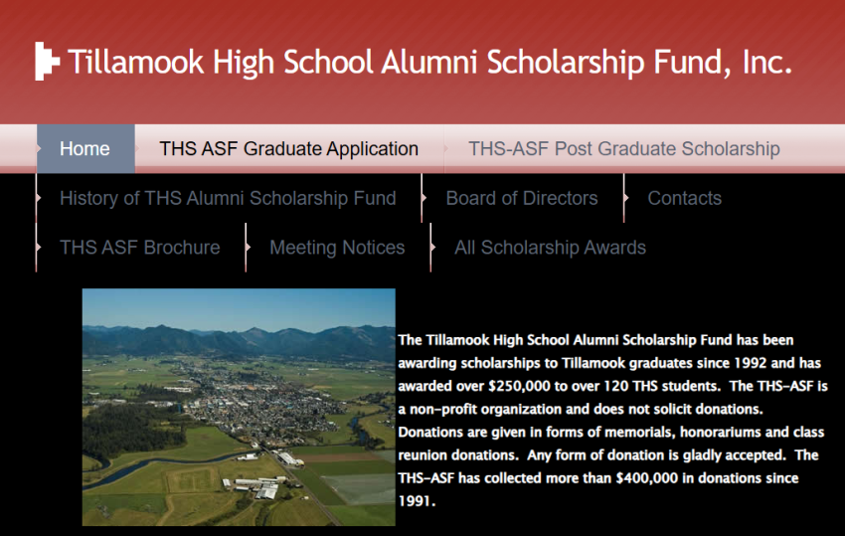Show Meeting Notices page
Viewport: 845px width, 536px height.
[337, 248]
